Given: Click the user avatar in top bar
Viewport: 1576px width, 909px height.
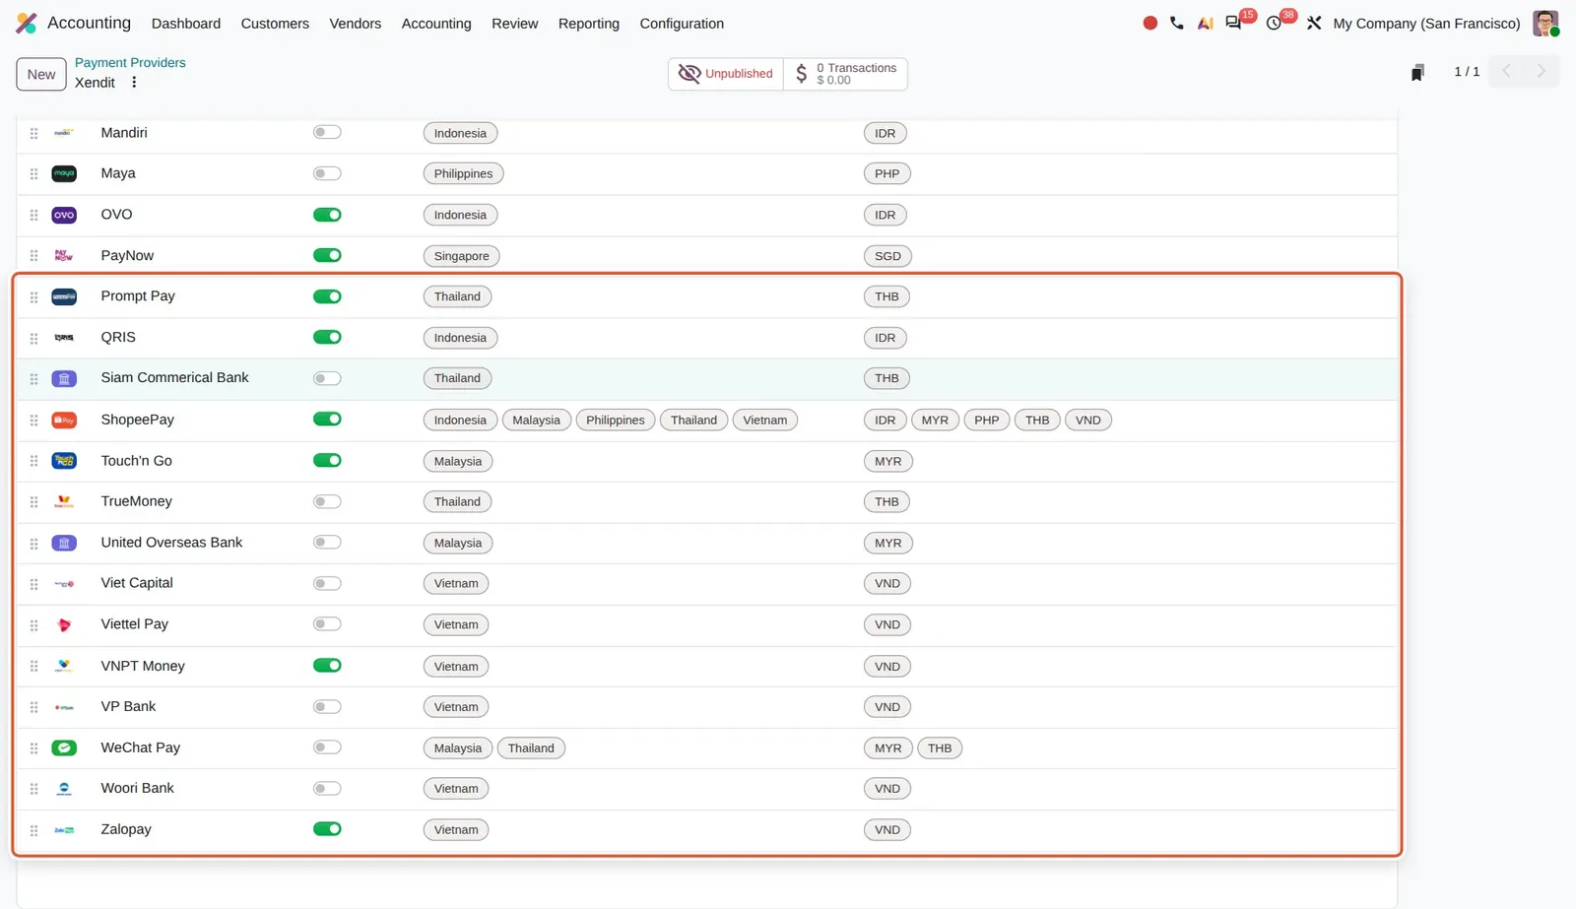Looking at the screenshot, I should point(1545,23).
